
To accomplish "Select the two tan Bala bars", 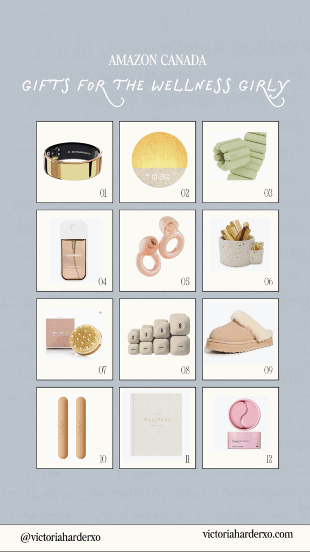I will tap(72, 427).
